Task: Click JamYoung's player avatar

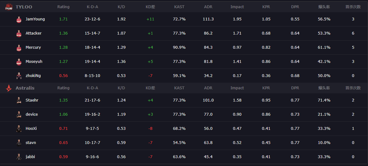Action: pyautogui.click(x=19, y=19)
